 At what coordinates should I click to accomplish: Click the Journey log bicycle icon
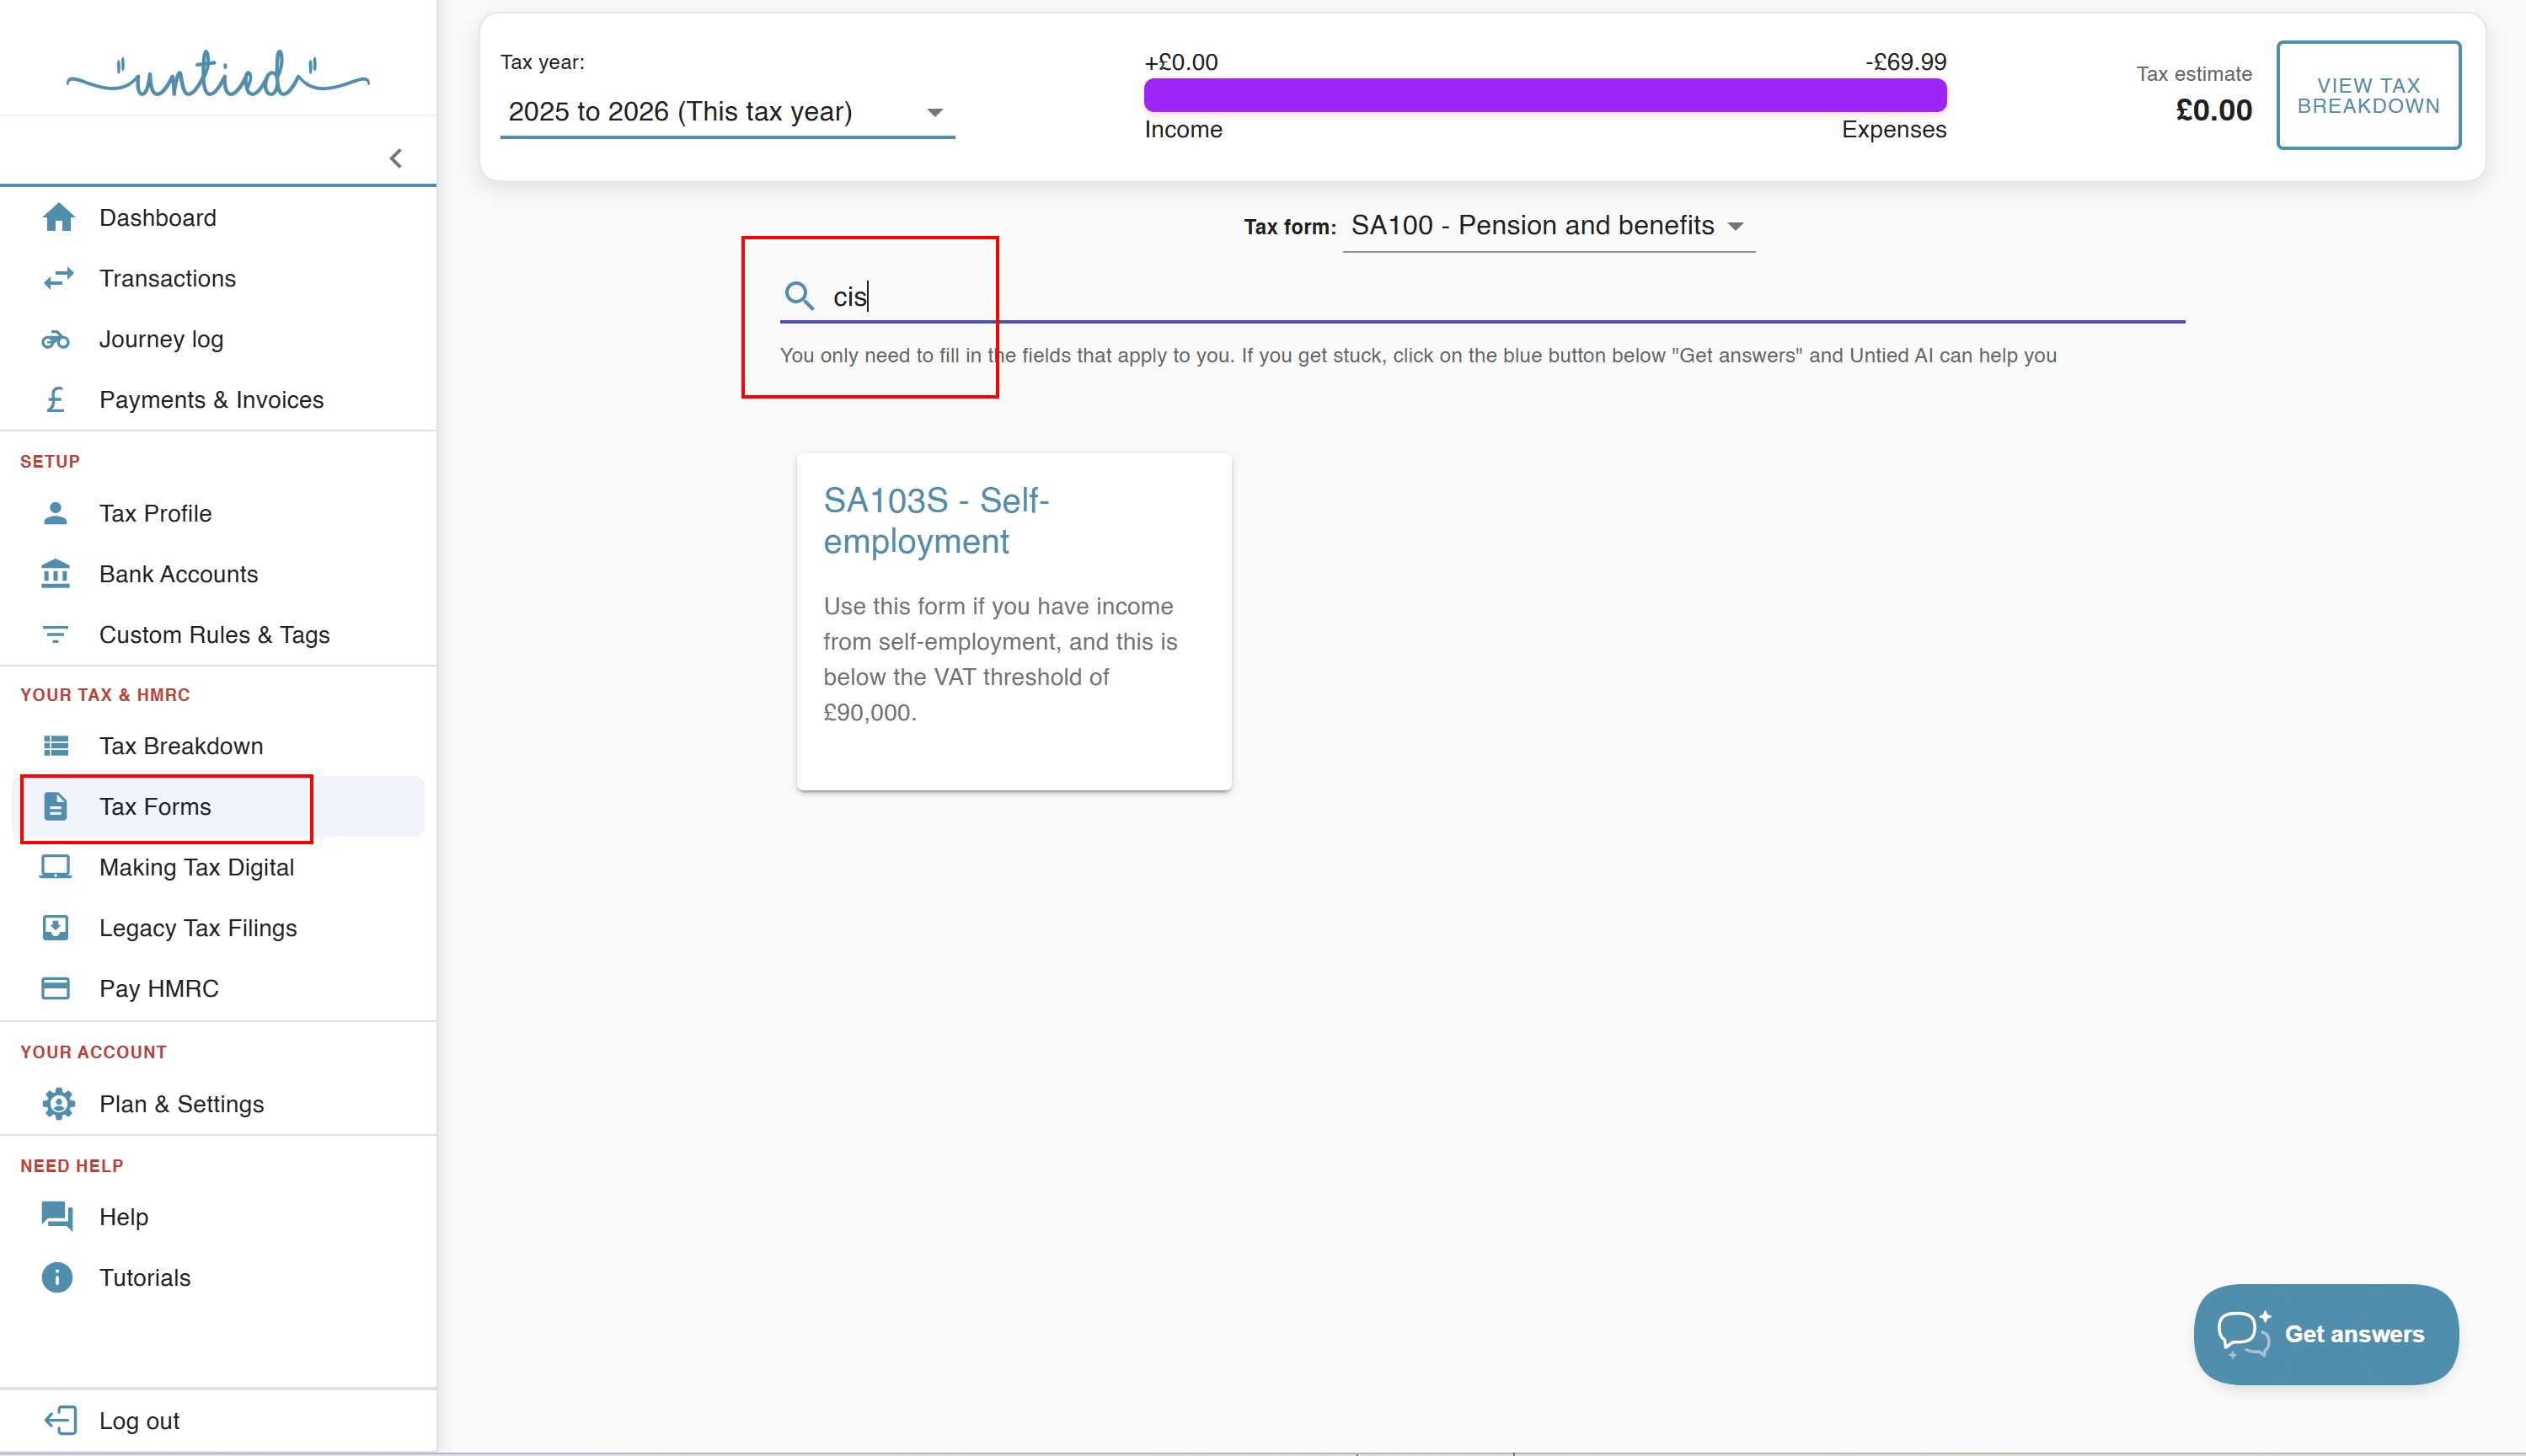(56, 340)
